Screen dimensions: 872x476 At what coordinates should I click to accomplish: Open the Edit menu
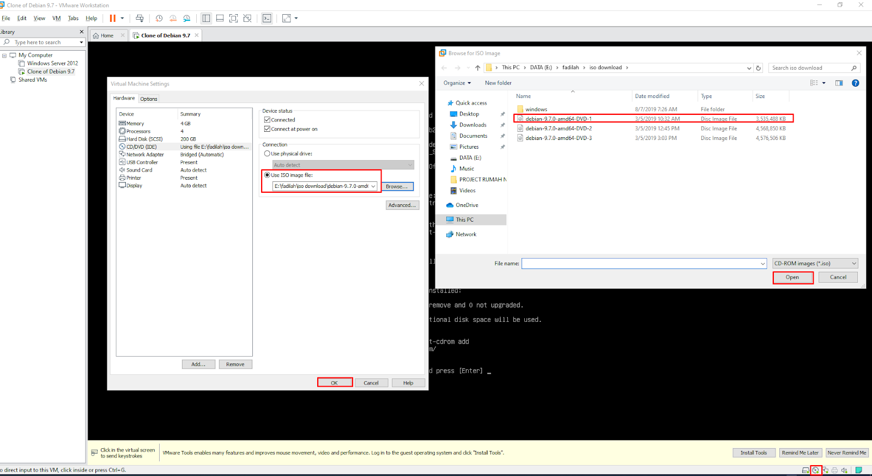tap(22, 18)
